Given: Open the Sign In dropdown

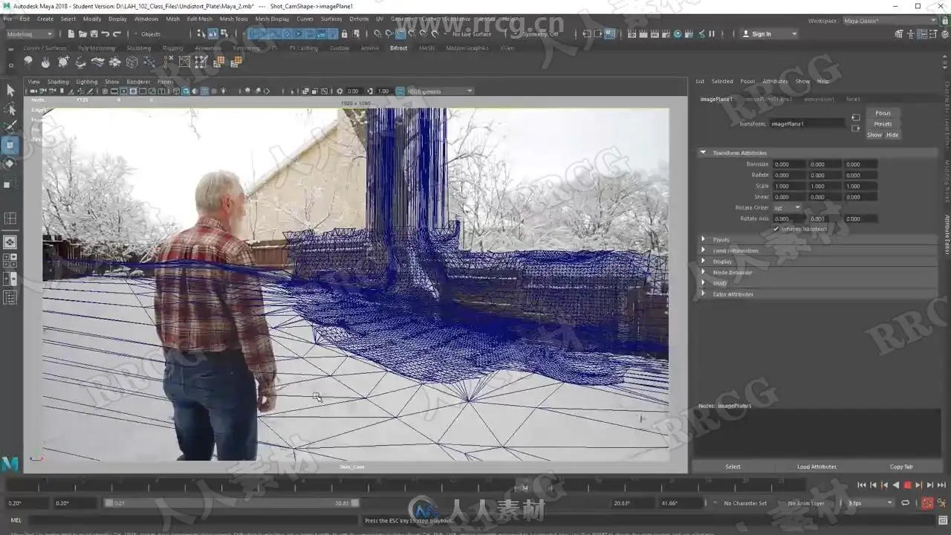Looking at the screenshot, I should click(x=769, y=34).
